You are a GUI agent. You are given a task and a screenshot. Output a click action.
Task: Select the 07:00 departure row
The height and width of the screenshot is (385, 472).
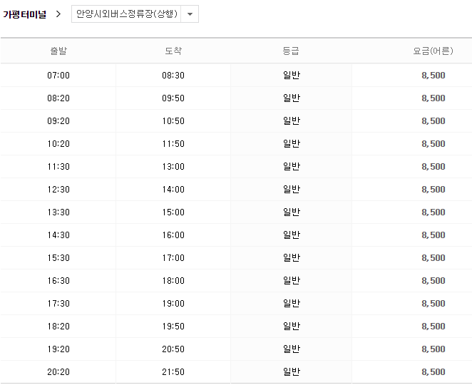[x=236, y=76]
